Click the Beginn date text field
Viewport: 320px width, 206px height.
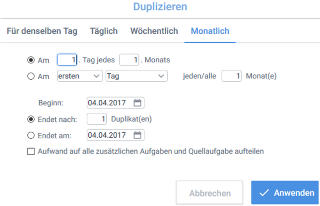(109, 103)
